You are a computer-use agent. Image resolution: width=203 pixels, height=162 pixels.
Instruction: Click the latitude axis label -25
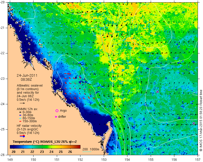pyautogui.click(x=2, y=129)
